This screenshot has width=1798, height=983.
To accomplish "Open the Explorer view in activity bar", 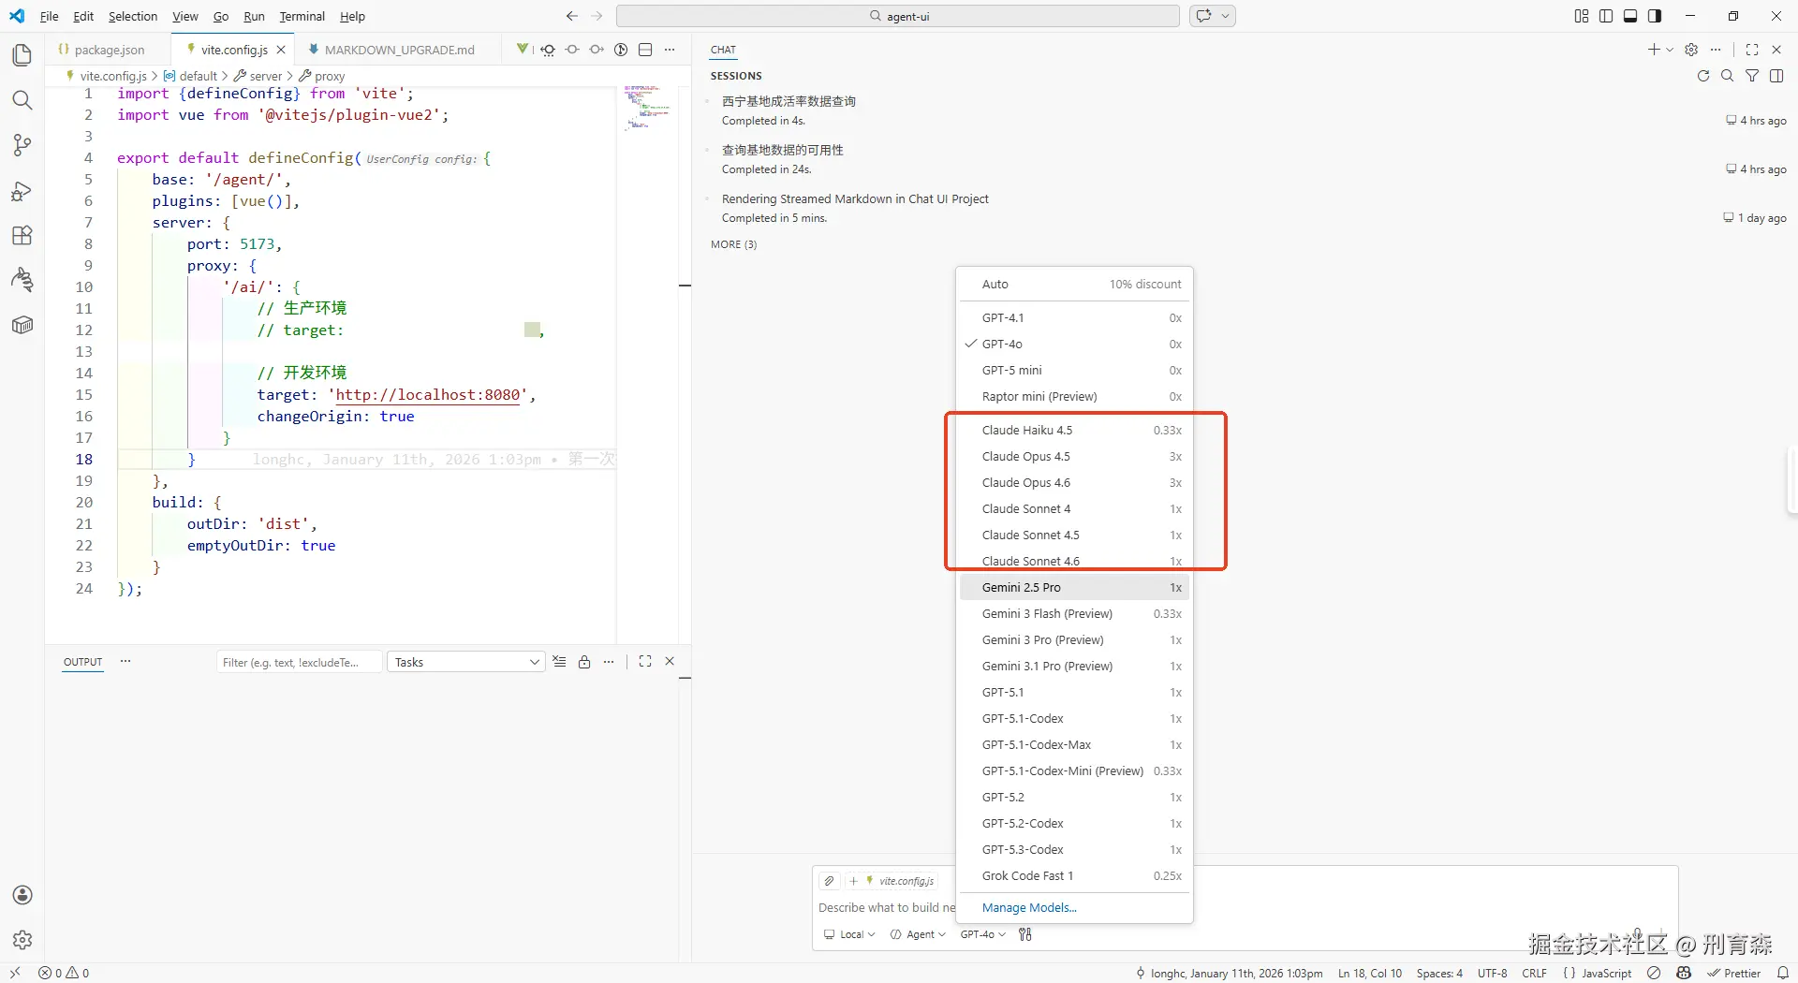I will (22, 55).
